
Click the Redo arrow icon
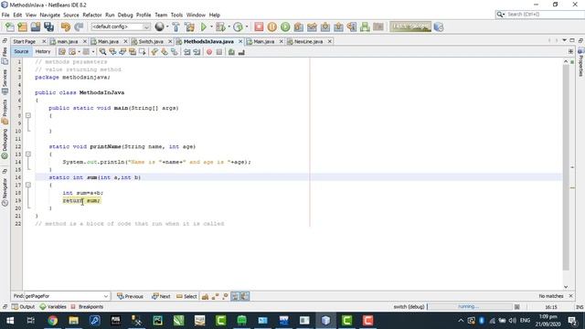[79, 27]
